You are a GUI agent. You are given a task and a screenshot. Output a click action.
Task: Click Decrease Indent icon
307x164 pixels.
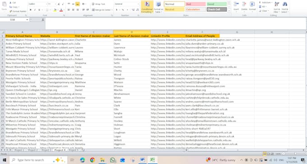click(84, 10)
